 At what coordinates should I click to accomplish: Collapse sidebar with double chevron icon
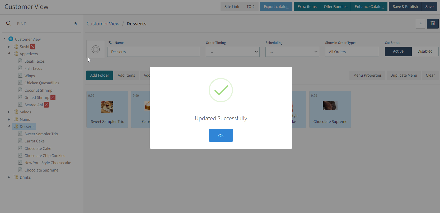[x=75, y=24]
